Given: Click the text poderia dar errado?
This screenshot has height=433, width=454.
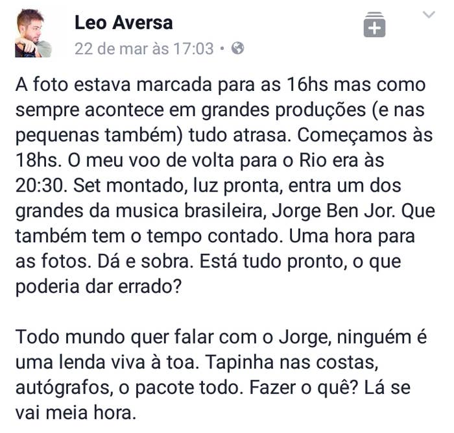Looking at the screenshot, I should [98, 287].
